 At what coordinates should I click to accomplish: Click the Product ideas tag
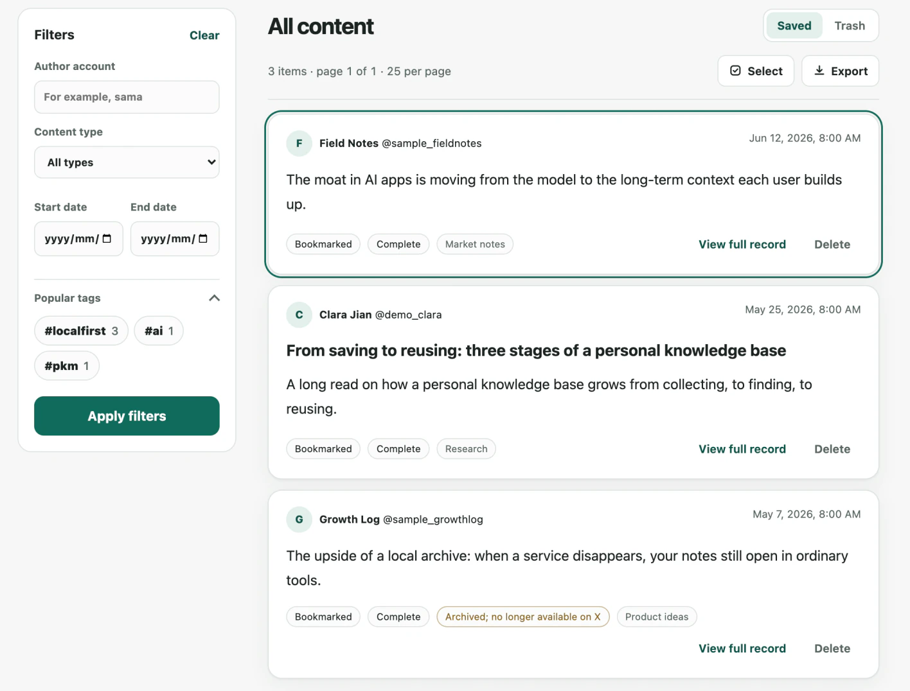[x=657, y=617]
